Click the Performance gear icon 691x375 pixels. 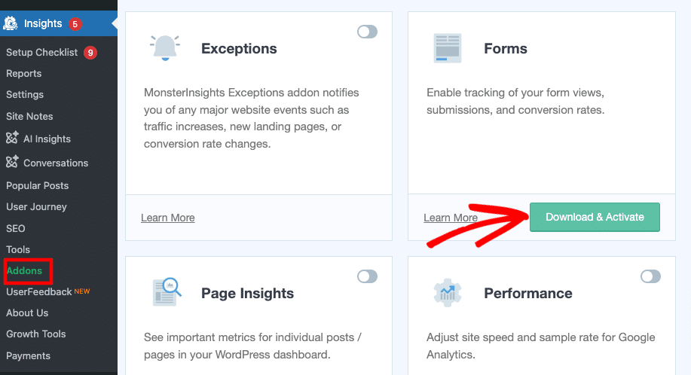448,293
